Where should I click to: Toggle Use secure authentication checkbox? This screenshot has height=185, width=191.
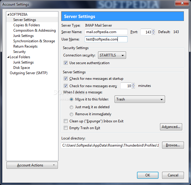tap(66, 63)
